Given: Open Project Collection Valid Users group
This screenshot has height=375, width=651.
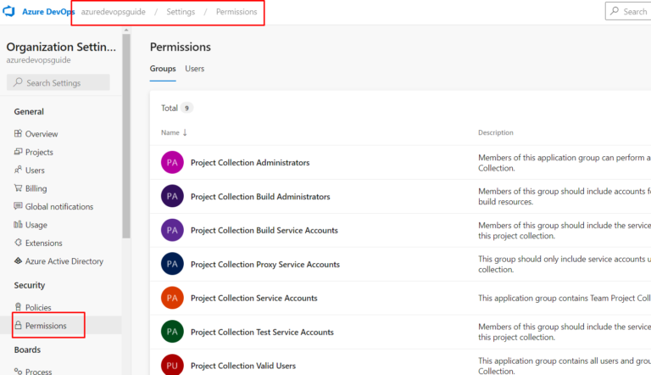Looking at the screenshot, I should click(243, 366).
